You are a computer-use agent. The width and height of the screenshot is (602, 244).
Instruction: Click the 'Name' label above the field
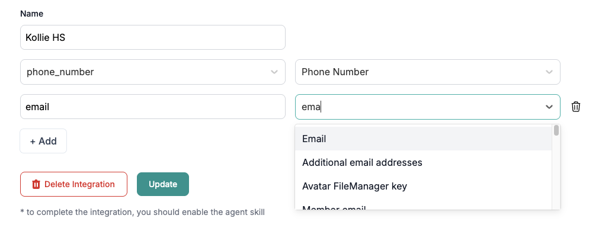[31, 13]
